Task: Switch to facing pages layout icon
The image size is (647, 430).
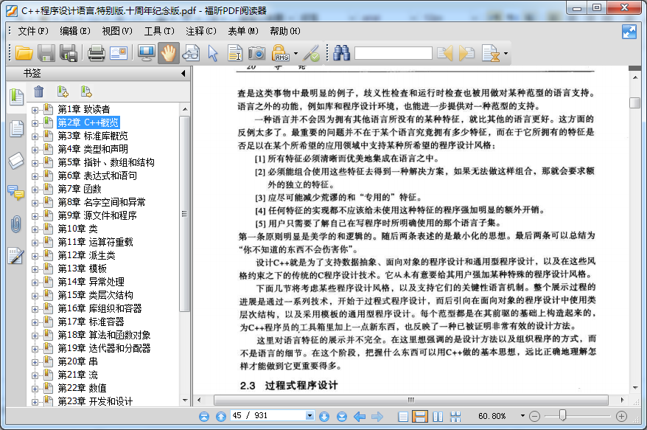Action: click(x=438, y=417)
